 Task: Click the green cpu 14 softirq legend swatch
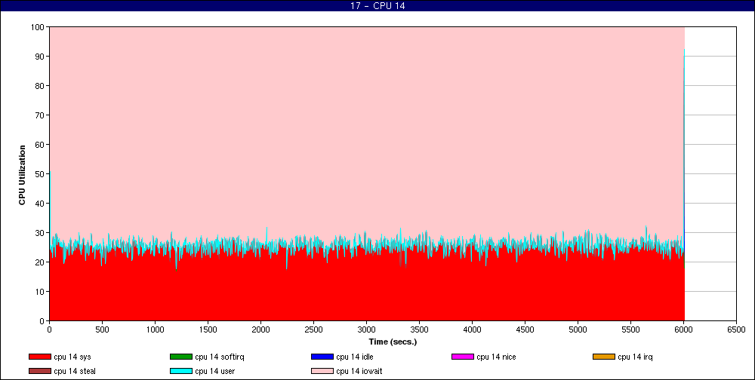[x=181, y=357]
